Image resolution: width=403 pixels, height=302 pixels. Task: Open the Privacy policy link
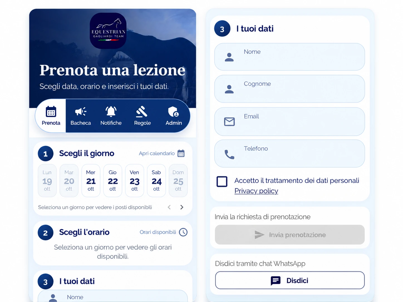[256, 191]
